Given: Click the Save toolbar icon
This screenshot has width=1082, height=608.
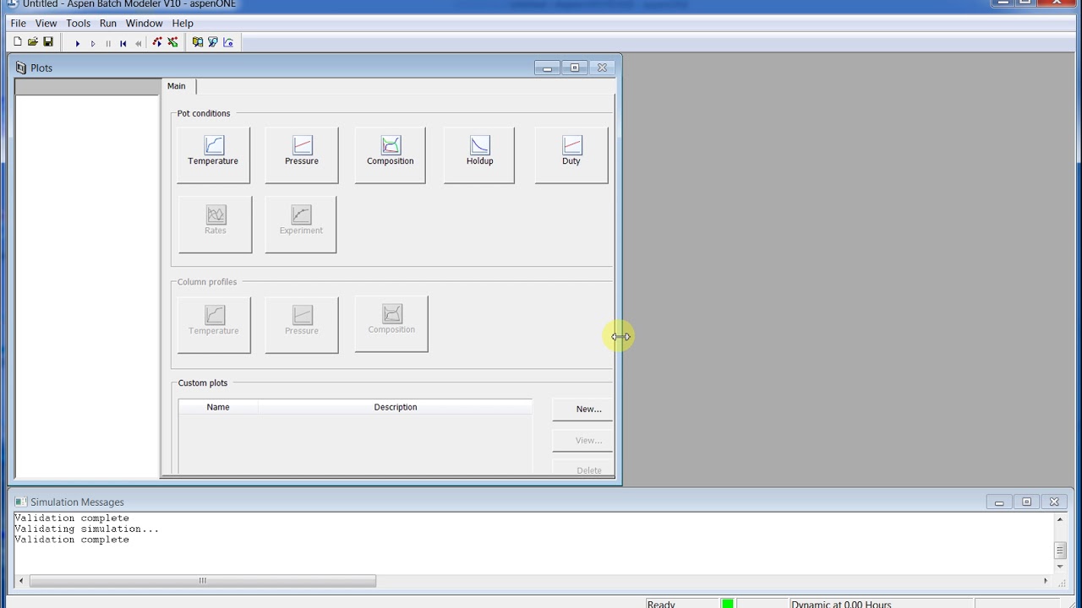Looking at the screenshot, I should point(48,42).
